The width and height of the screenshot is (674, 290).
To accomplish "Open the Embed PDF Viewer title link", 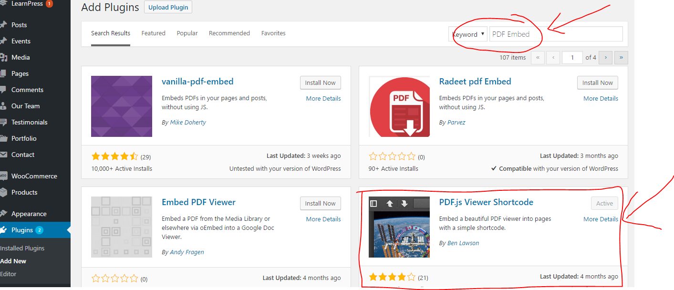I will (x=198, y=202).
